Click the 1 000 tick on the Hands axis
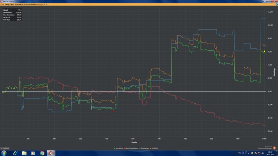The image size is (278, 156). (x=264, y=139)
